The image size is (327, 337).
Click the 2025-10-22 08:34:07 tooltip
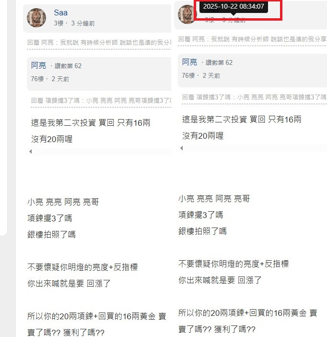234,6
